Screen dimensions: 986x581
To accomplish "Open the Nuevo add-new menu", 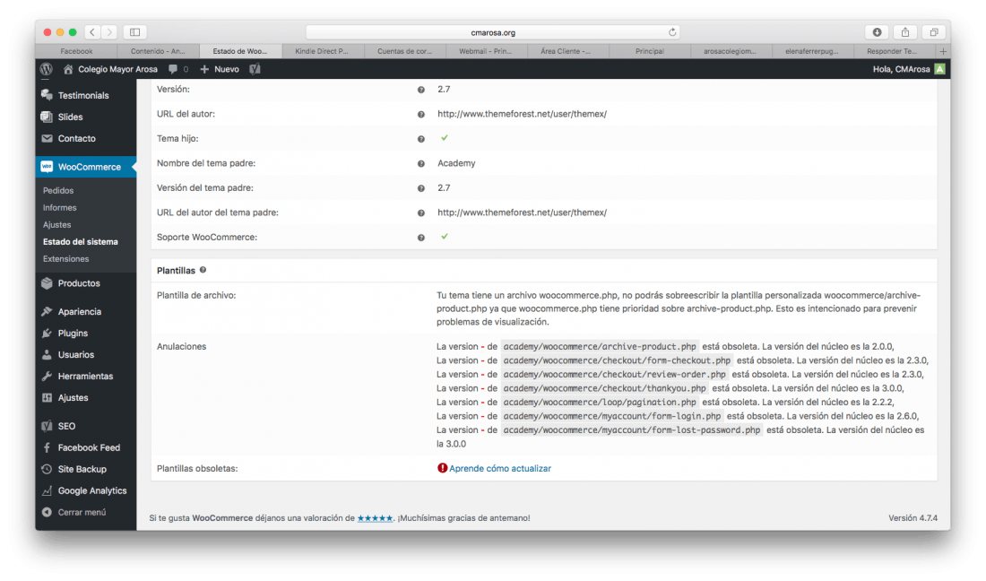I will [x=220, y=69].
